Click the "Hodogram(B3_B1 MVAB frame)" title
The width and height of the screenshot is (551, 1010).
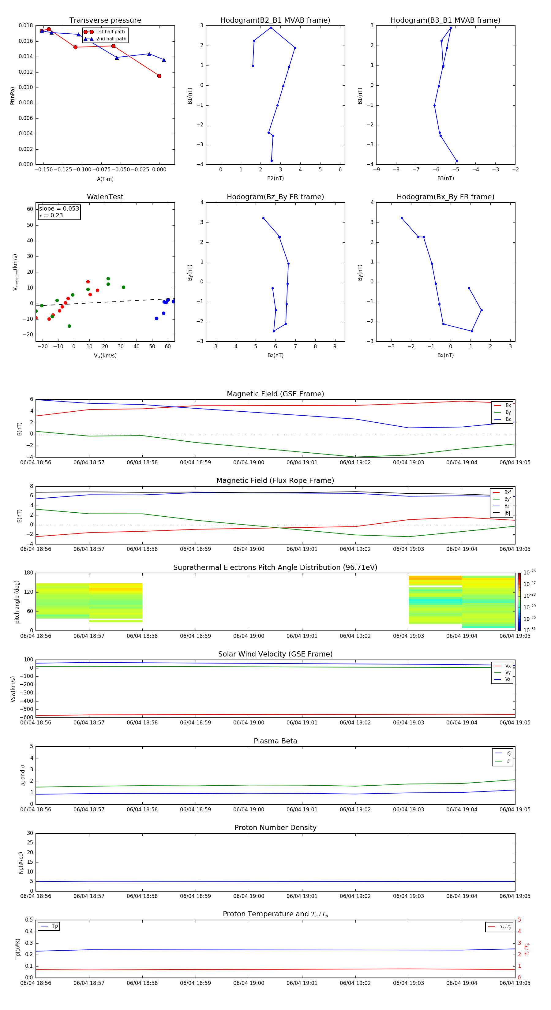click(x=445, y=21)
